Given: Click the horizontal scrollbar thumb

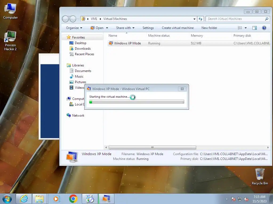Looking at the screenshot, I should click(x=152, y=147).
